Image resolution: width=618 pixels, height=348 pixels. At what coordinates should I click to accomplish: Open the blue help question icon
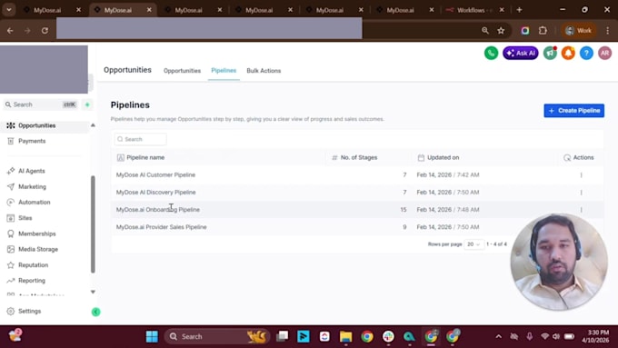(586, 54)
